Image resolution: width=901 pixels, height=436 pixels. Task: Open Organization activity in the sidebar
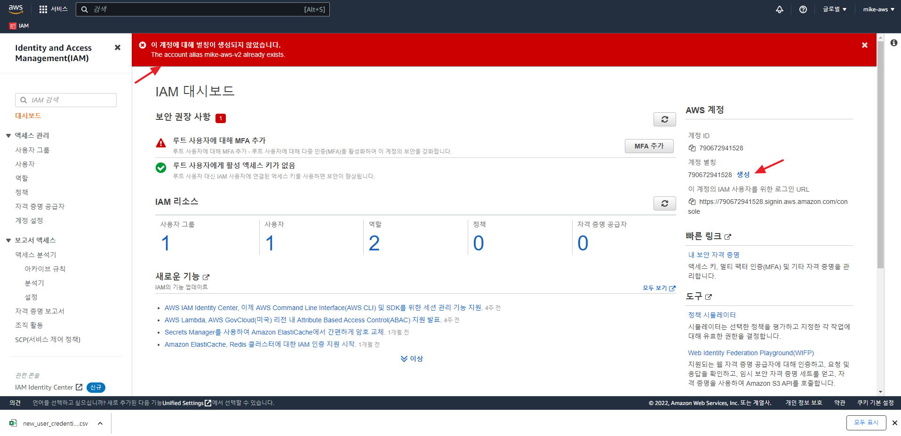(x=29, y=325)
